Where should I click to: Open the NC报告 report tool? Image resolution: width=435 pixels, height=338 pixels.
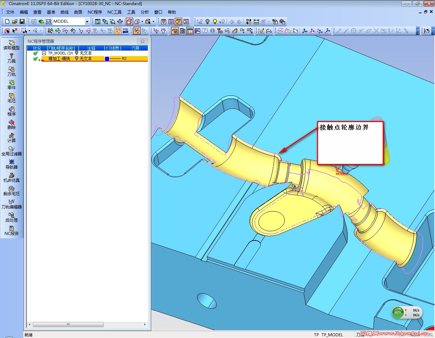[12, 231]
